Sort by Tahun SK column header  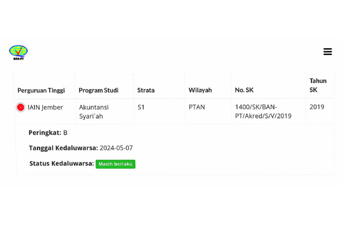click(x=318, y=85)
